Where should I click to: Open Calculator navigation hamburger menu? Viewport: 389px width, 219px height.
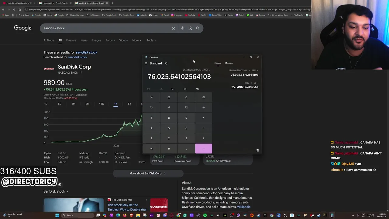pos(146,63)
